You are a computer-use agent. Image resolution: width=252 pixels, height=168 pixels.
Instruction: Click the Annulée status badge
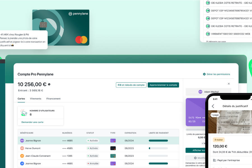coord(93,164)
